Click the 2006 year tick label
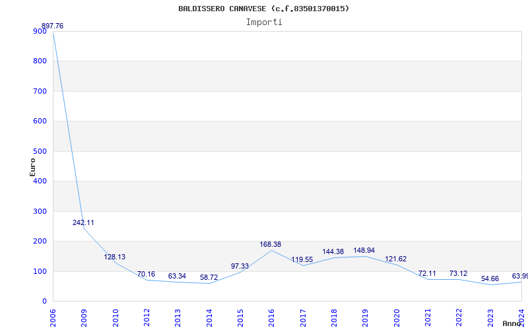 53,317
